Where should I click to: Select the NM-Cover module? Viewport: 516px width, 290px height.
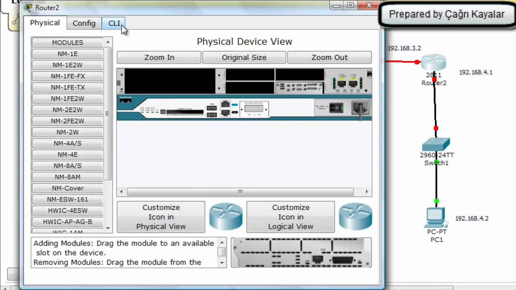(x=67, y=188)
